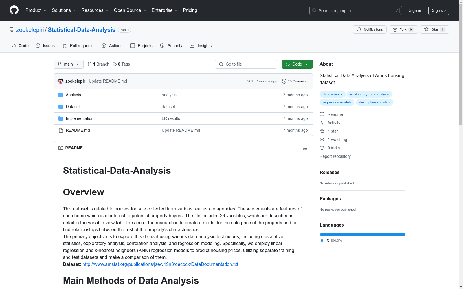463x289 pixels.
Task: Open the 'dataset' commit message link
Action: coord(168,107)
